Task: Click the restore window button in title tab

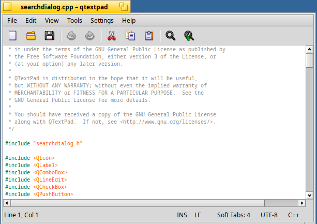Action: point(123,7)
